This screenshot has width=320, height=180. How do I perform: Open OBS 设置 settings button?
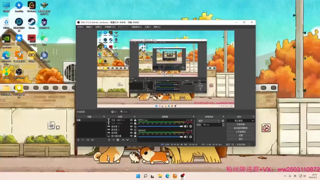point(241,136)
